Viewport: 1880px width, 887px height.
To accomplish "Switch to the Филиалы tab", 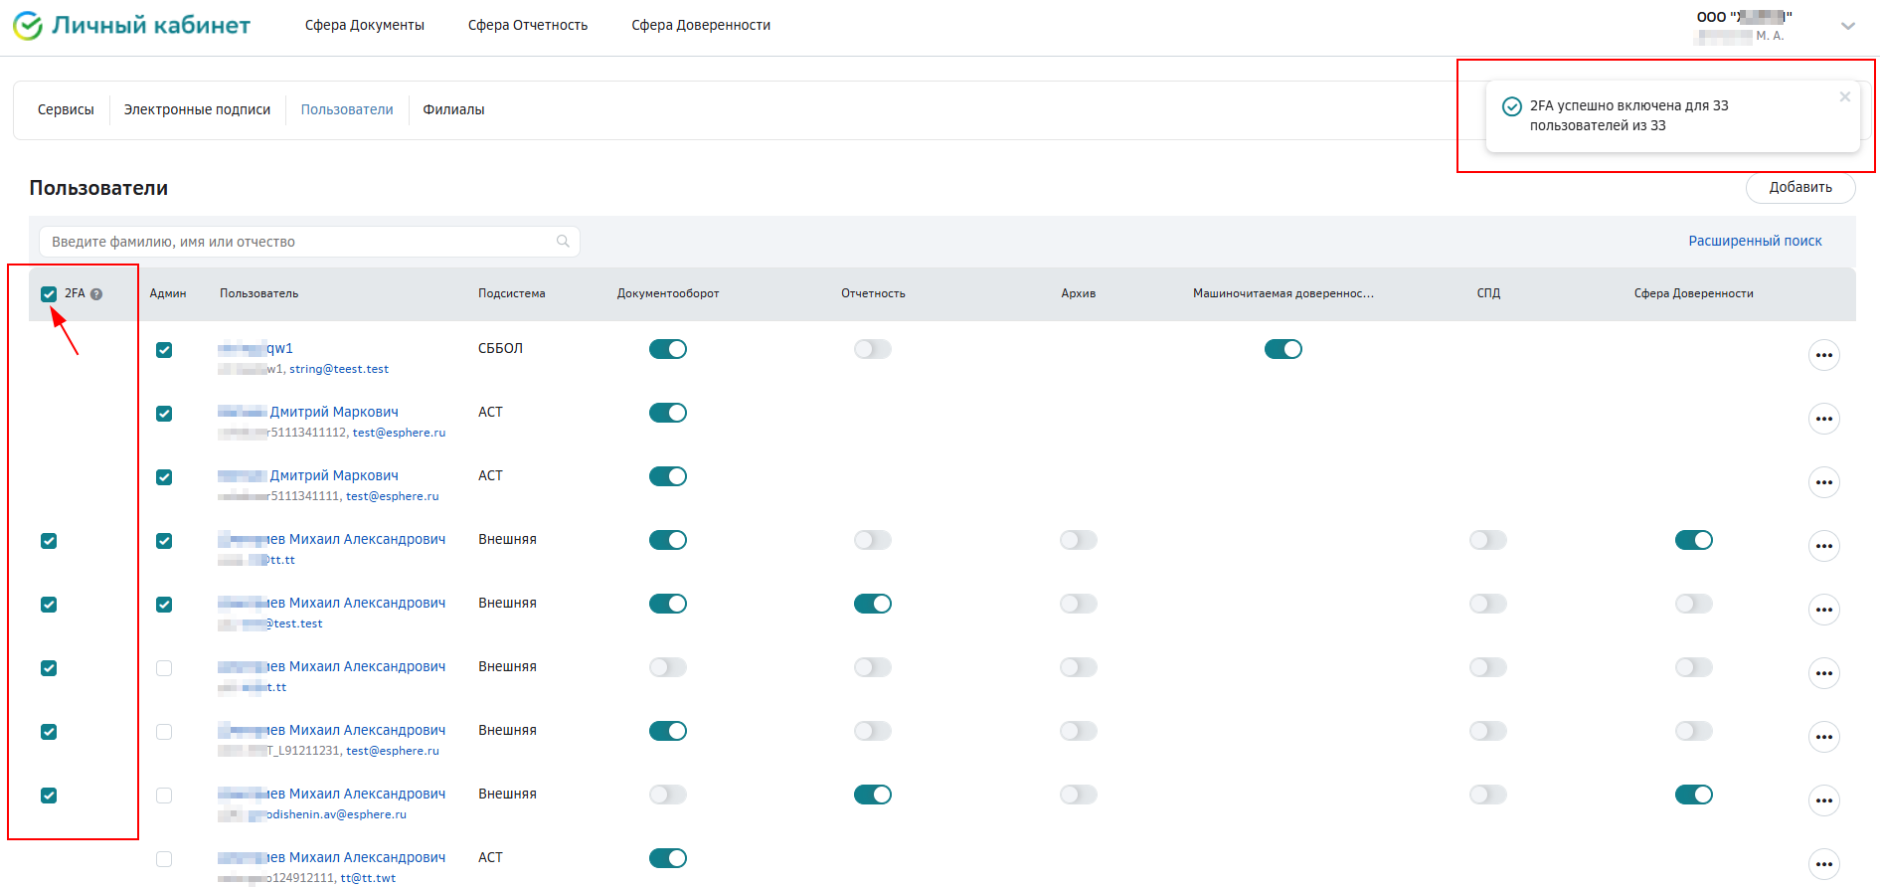I will tap(454, 110).
